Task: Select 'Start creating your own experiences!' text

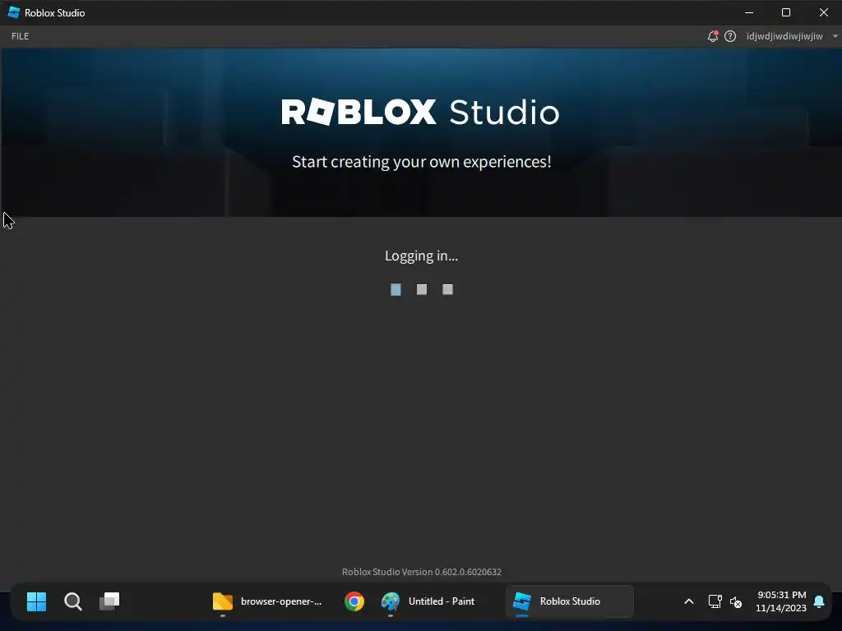Action: [422, 162]
